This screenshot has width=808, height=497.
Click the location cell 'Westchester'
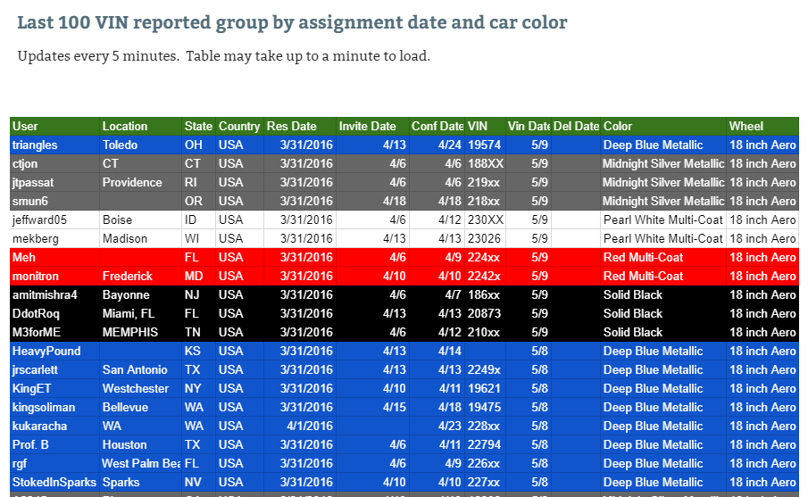pyautogui.click(x=141, y=388)
